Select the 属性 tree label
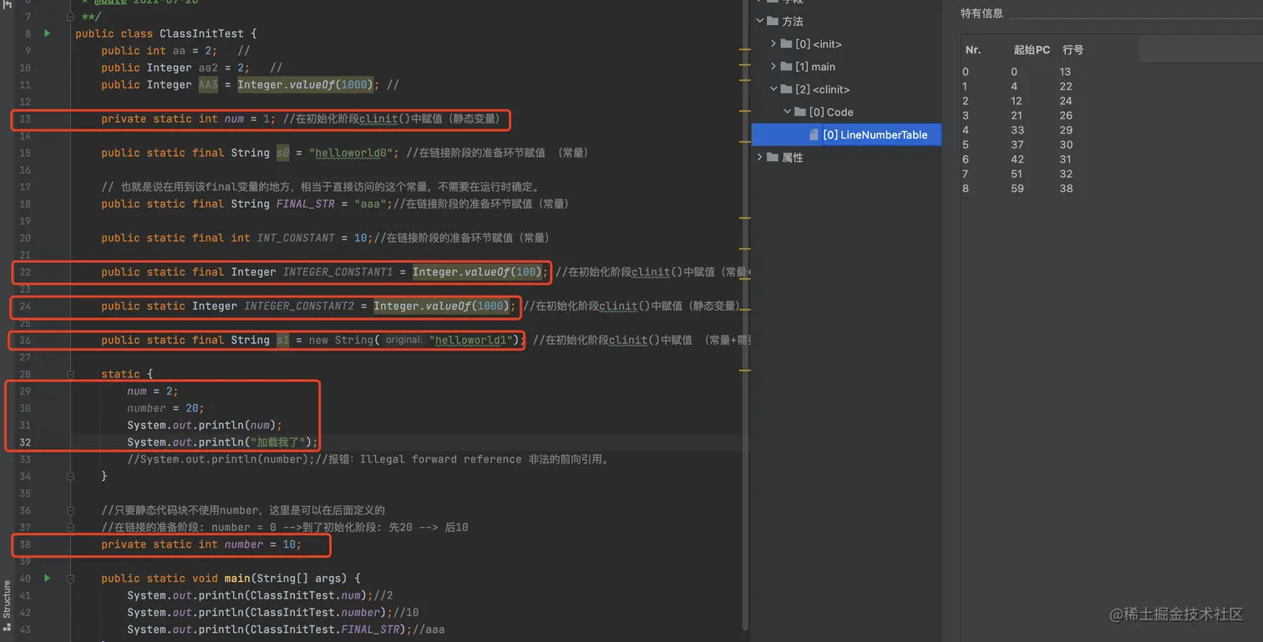Screen dimensions: 1263x642 point(793,158)
